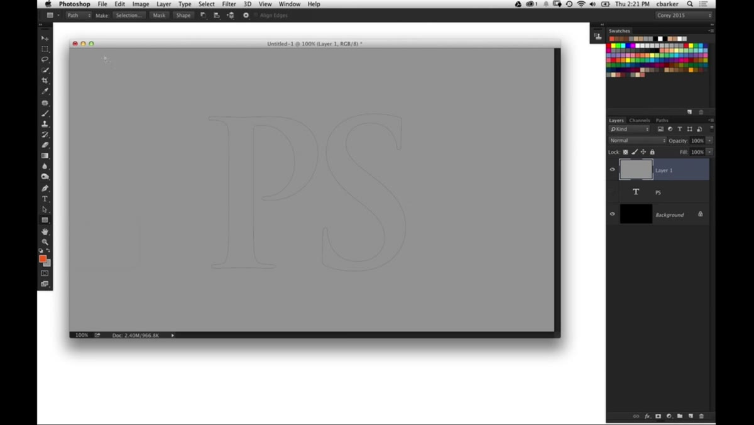The height and width of the screenshot is (425, 754).
Task: Click the Path operations icon in options bar
Action: tap(203, 15)
